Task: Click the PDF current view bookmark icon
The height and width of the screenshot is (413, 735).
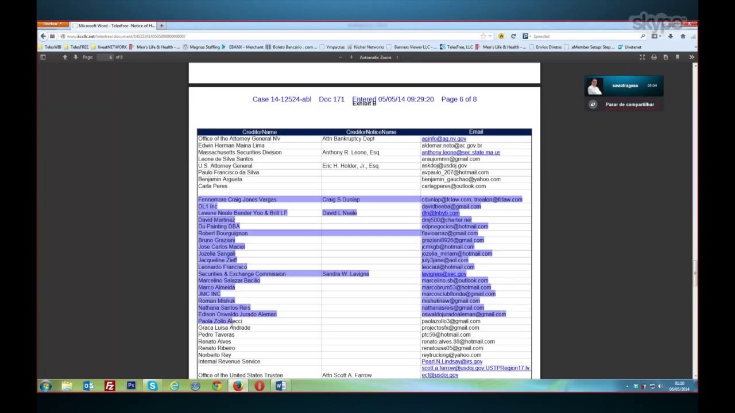Action: coord(677,57)
